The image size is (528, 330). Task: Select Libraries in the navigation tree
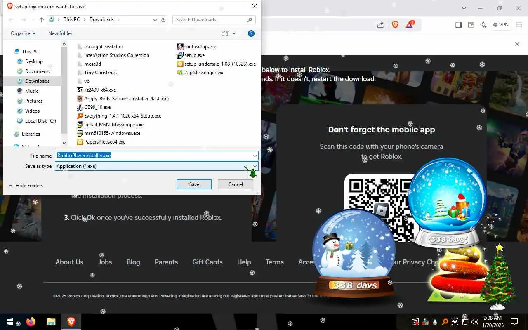31,134
